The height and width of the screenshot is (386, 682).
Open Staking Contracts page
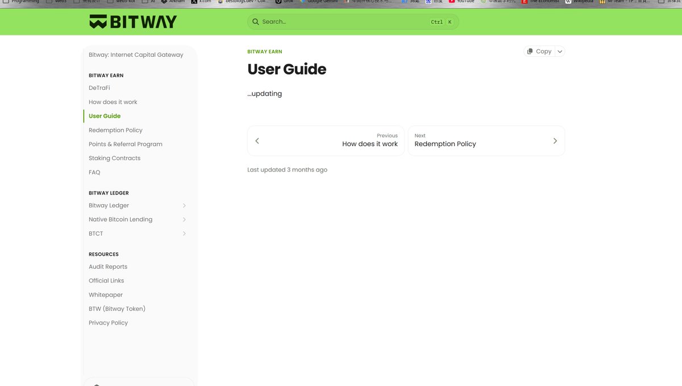[x=114, y=158]
